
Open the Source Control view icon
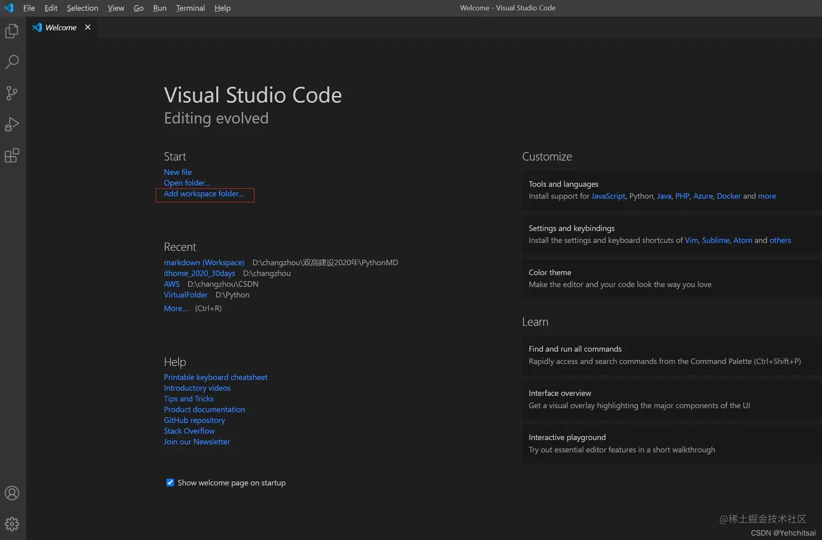pos(12,93)
